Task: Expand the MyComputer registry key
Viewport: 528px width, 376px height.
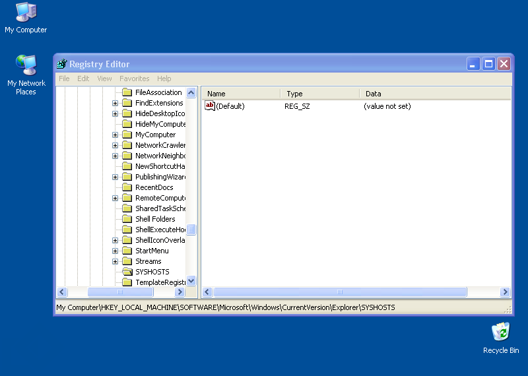Action: (115, 135)
